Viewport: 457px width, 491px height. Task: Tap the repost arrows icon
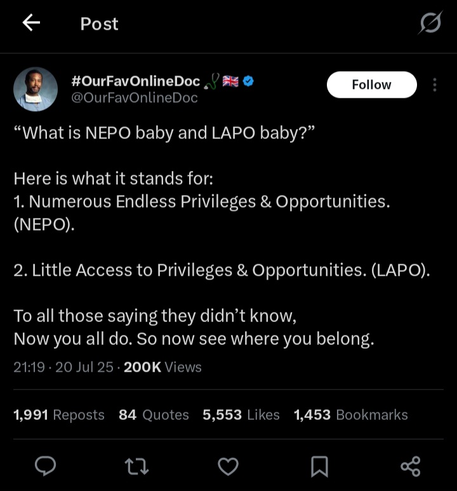pos(136,467)
